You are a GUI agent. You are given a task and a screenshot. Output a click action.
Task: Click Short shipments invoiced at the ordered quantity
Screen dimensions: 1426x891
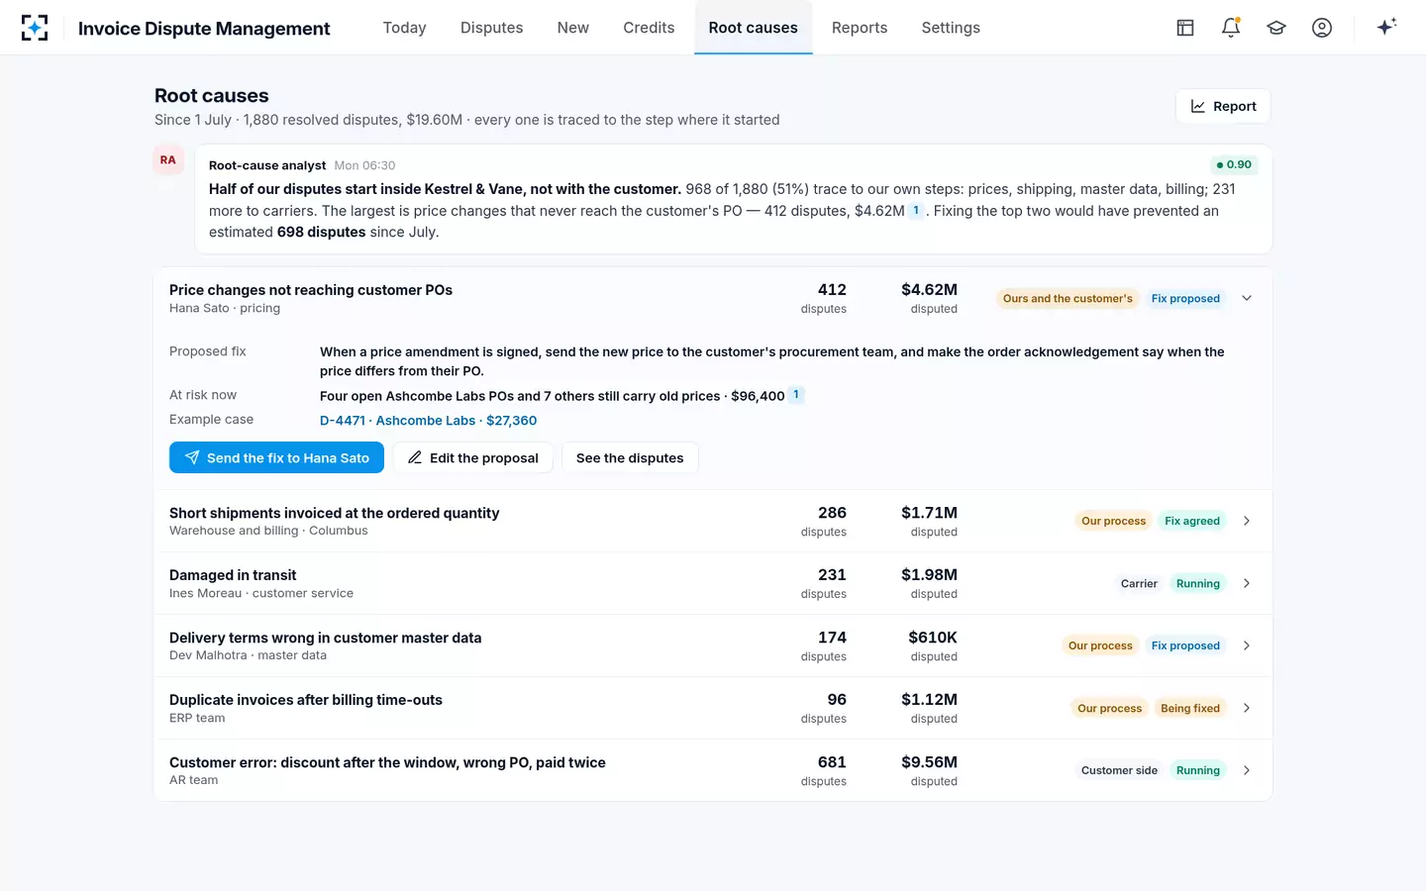(334, 513)
